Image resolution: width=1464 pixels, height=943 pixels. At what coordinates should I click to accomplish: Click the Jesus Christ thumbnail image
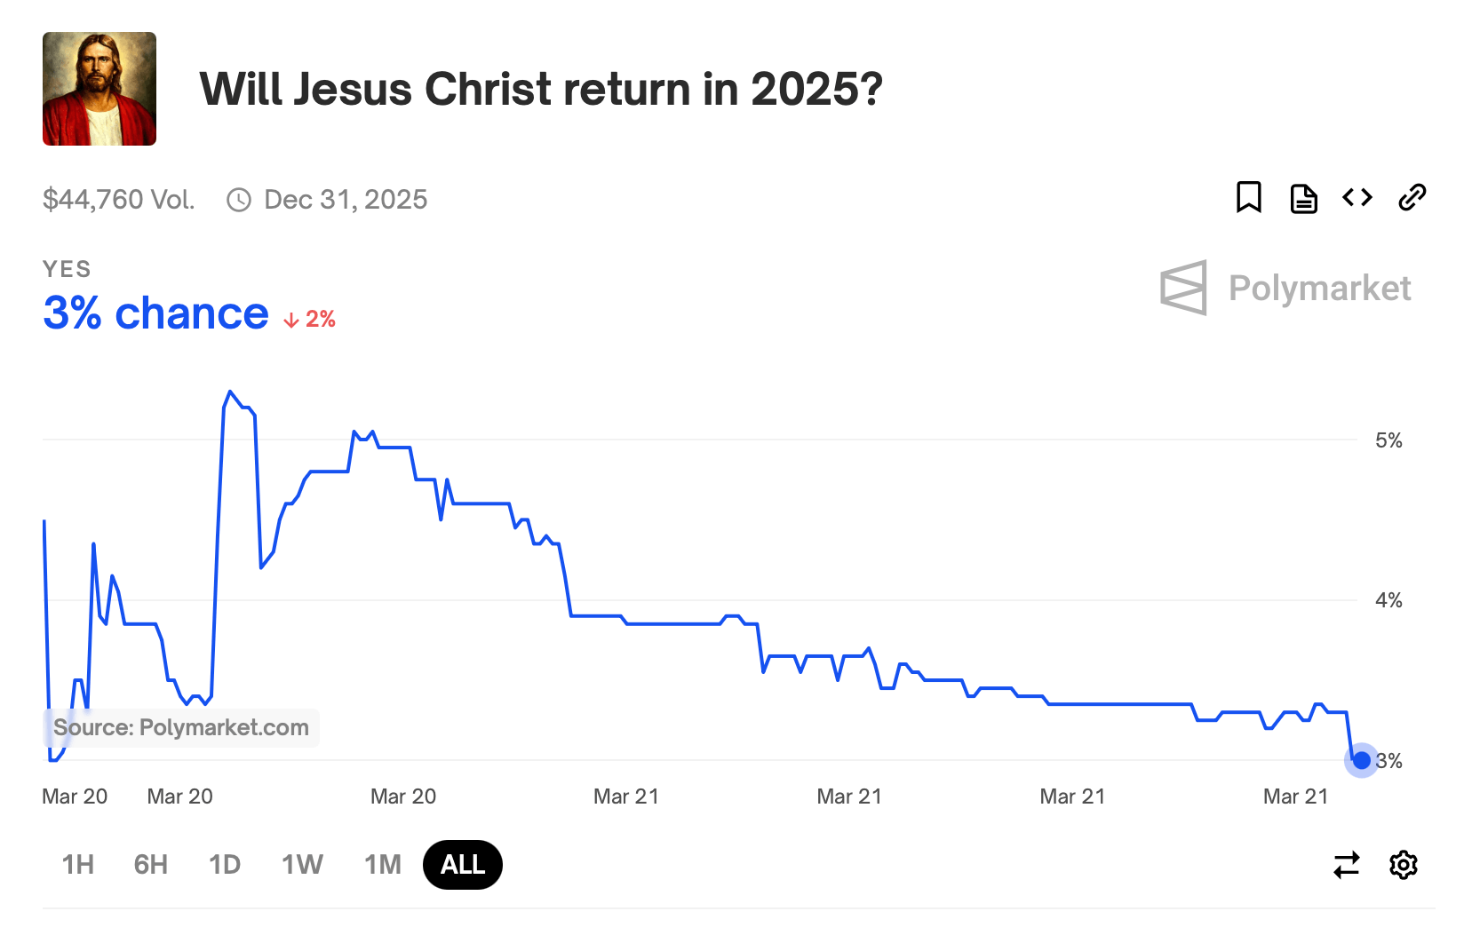[99, 87]
